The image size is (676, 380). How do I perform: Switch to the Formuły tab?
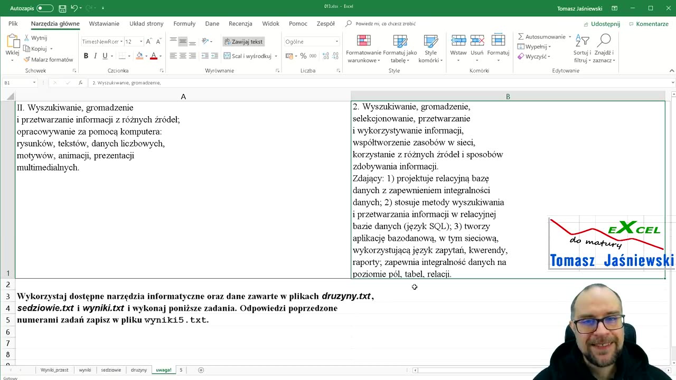tap(184, 24)
